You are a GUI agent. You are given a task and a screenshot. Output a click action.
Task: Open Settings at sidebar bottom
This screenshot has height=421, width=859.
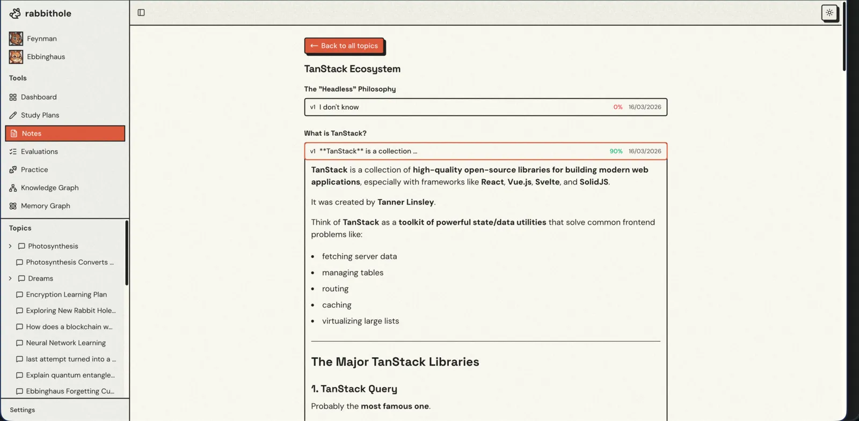click(22, 410)
